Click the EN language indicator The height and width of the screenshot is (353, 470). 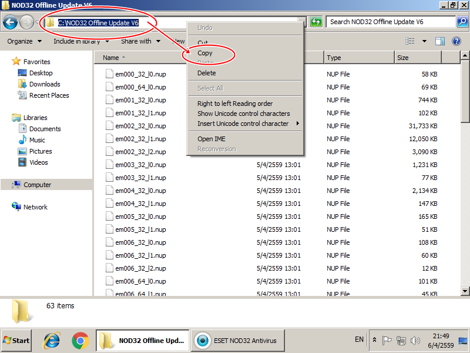[x=359, y=339]
